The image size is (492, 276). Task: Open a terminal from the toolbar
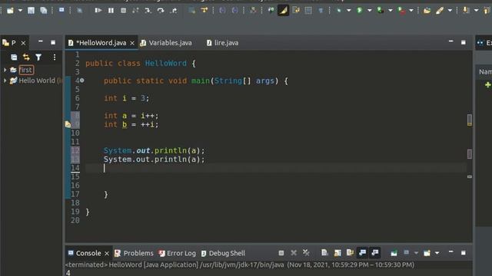pyautogui.click(x=61, y=10)
